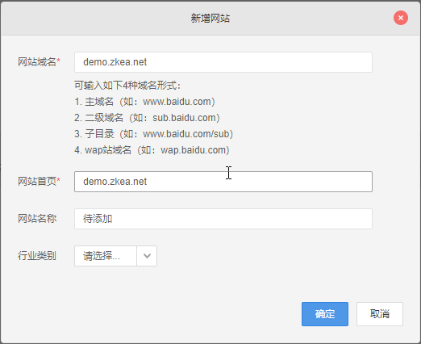Click the 可输入如下4种域名形式 hint heading

[x=127, y=86]
